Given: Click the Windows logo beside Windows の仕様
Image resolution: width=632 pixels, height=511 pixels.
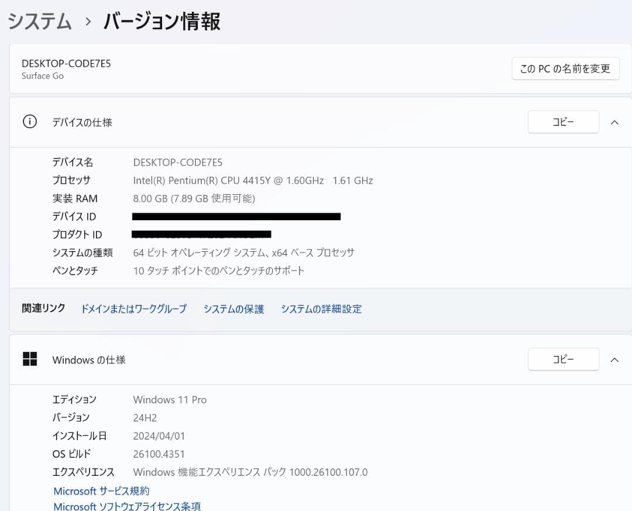Looking at the screenshot, I should click(30, 359).
